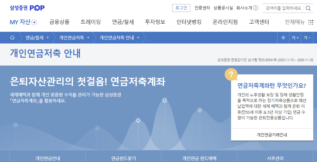Select the 개인연금 펀드매매 tab
Screen dimensions: 317x162
pos(199,158)
